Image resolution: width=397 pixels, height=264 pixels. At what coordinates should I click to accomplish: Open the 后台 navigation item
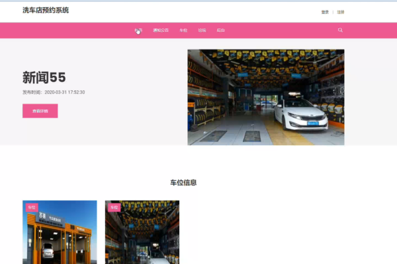tap(221, 30)
